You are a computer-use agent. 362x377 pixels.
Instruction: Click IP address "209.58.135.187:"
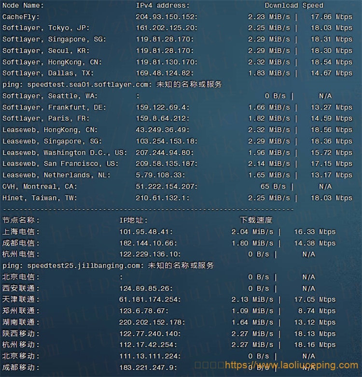167,164
